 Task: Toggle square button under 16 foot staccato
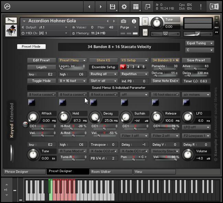coord(155,103)
